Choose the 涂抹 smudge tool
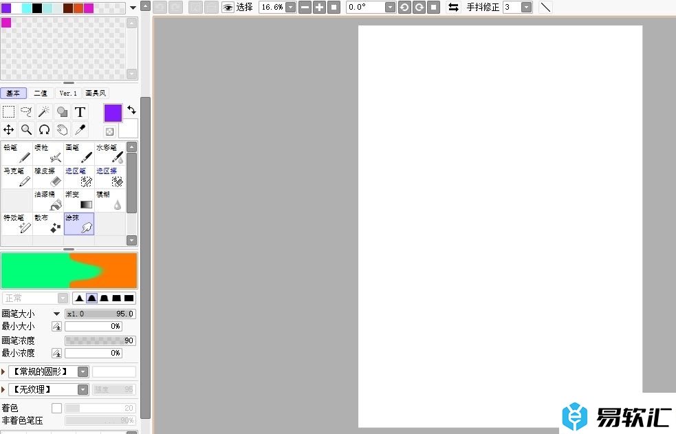 tap(79, 224)
